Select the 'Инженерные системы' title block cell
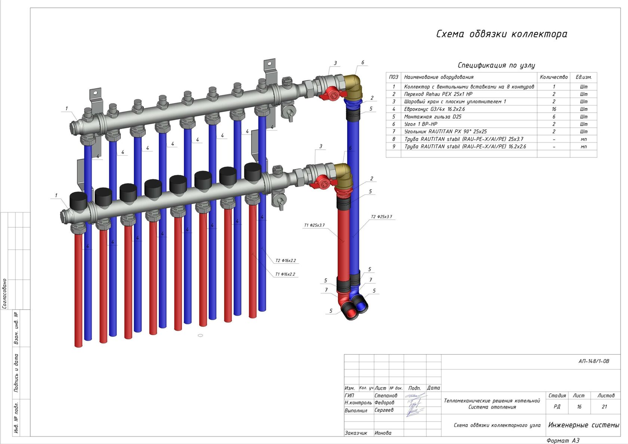628x444 pixels. pyautogui.click(x=583, y=425)
